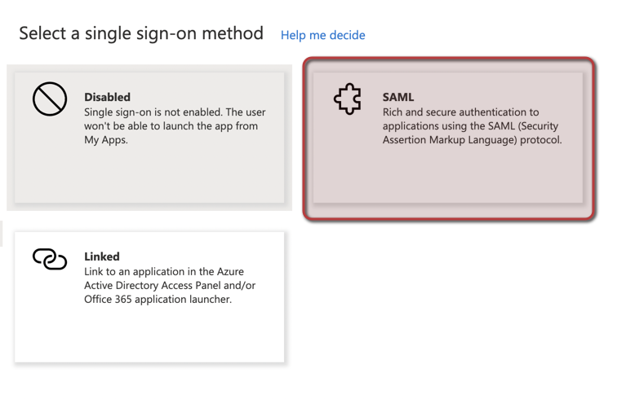This screenshot has height=399, width=635.
Task: Click the 'Link to an application' description
Action: click(170, 285)
